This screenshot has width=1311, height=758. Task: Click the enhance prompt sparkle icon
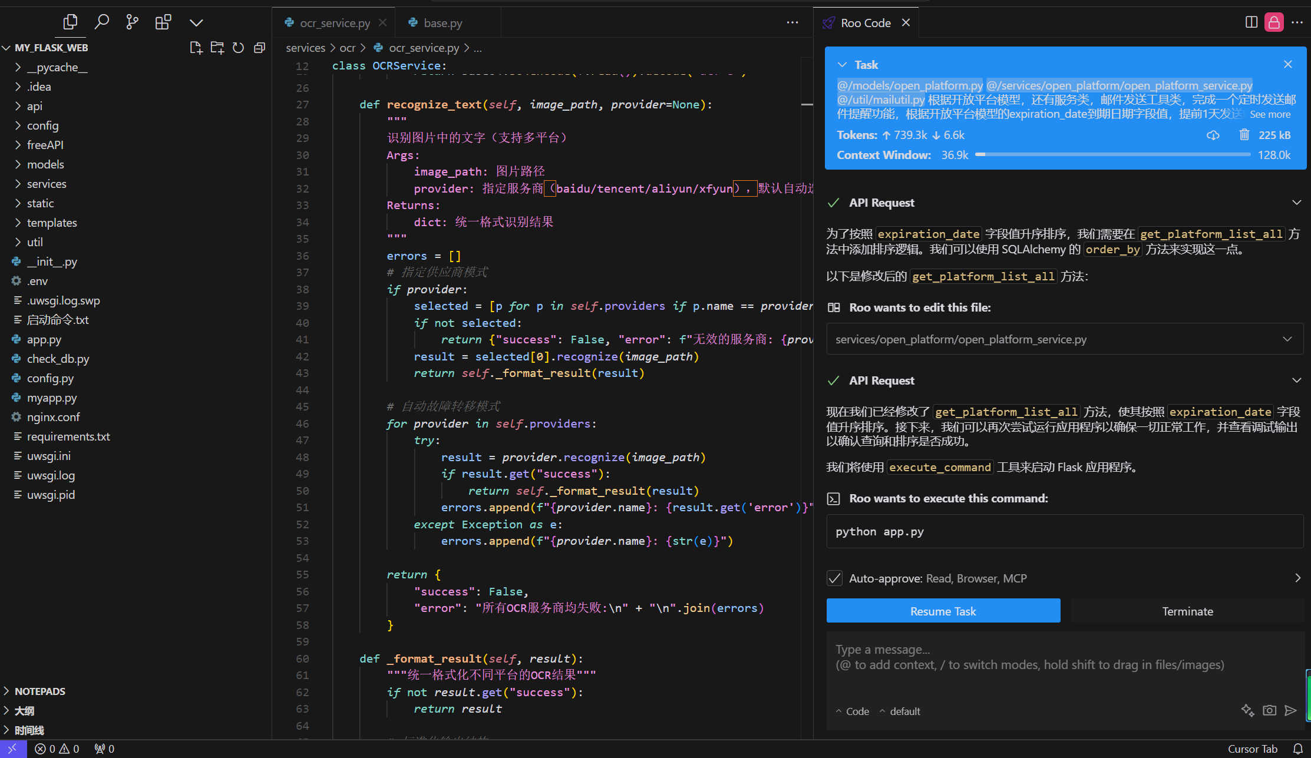click(x=1247, y=710)
